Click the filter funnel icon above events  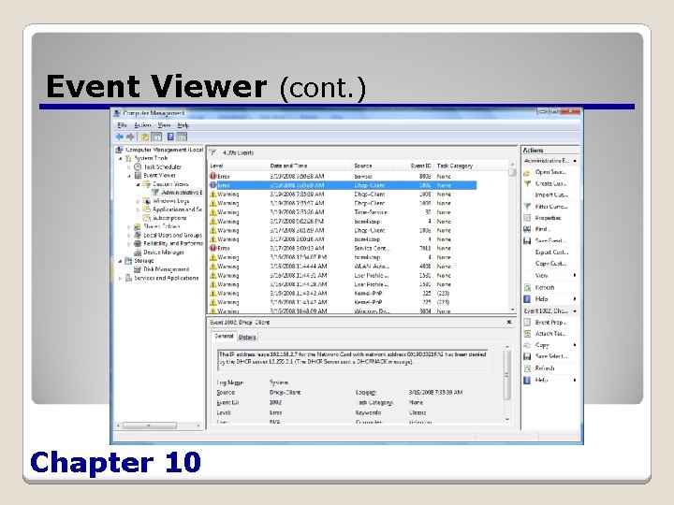(212, 152)
